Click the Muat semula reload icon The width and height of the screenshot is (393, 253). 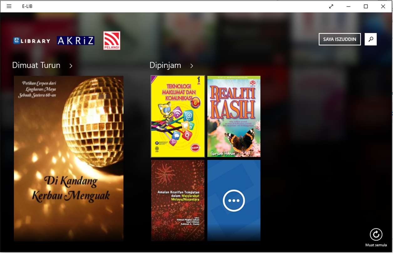(x=376, y=235)
